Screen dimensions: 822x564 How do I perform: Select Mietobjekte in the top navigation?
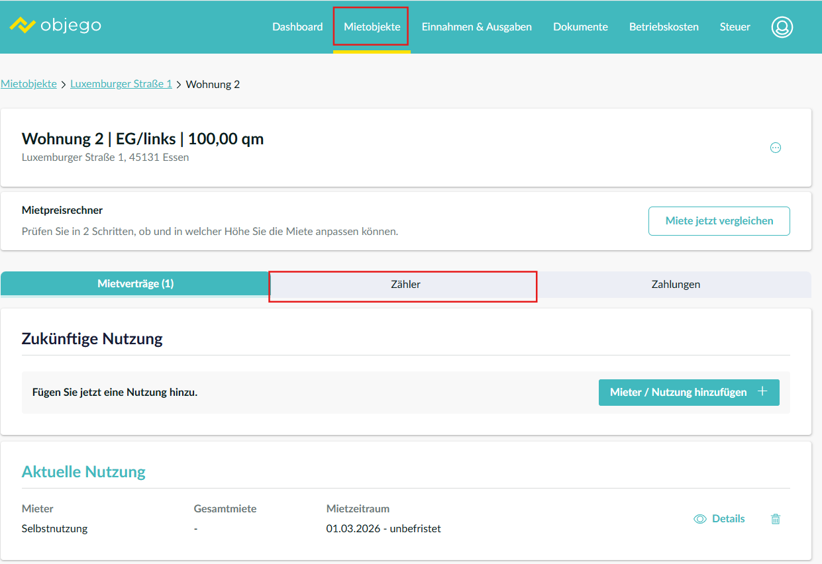coord(372,27)
